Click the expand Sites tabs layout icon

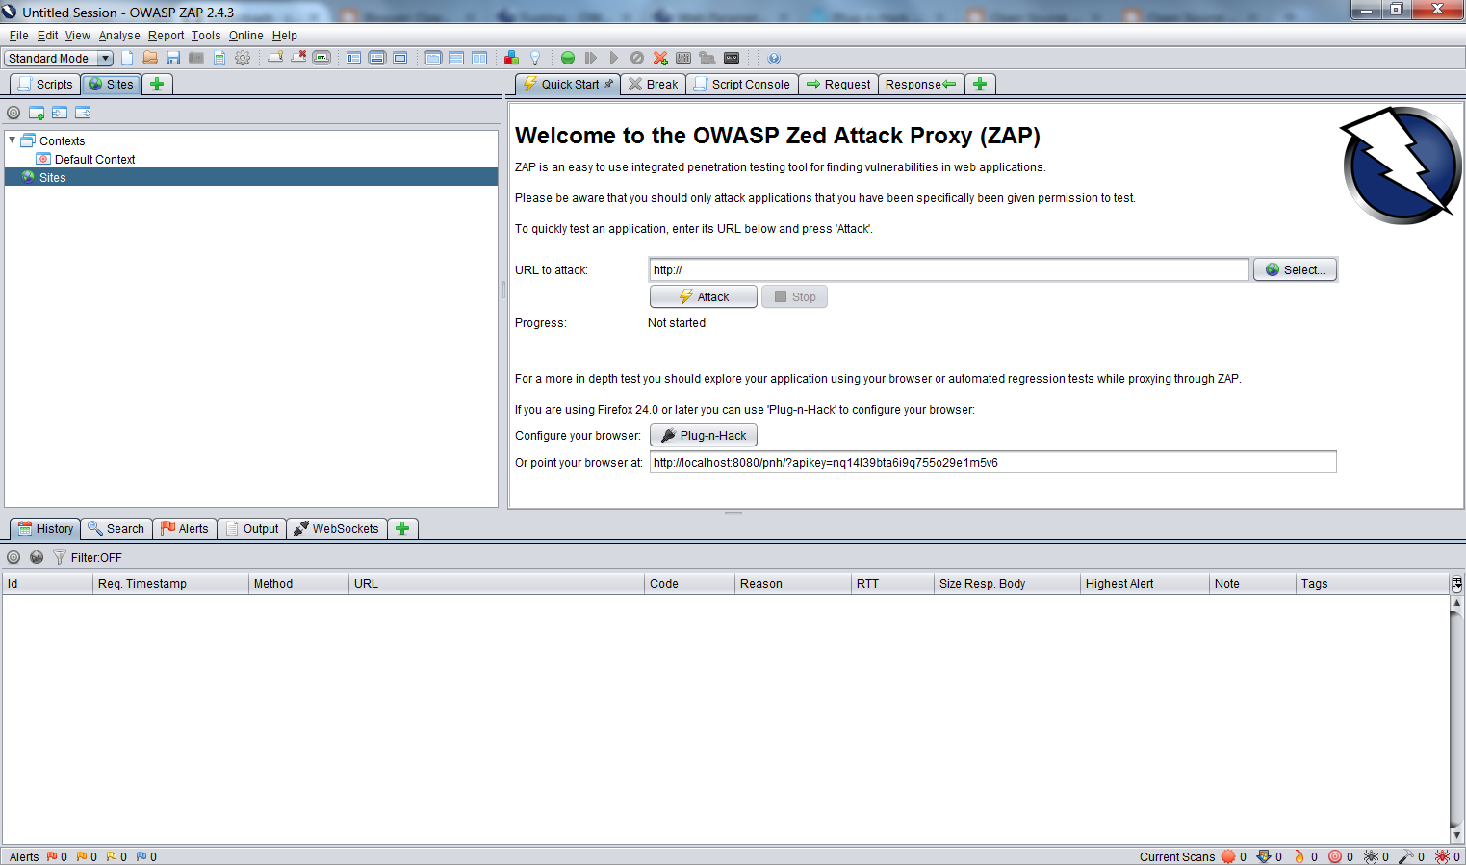tap(354, 58)
